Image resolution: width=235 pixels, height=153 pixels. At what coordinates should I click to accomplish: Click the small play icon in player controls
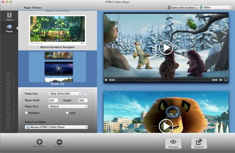pos(106,80)
